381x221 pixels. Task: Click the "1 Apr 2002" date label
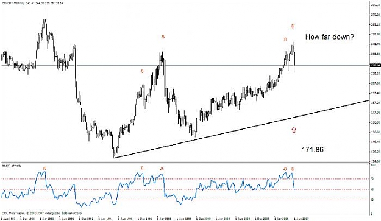[x=223, y=219]
